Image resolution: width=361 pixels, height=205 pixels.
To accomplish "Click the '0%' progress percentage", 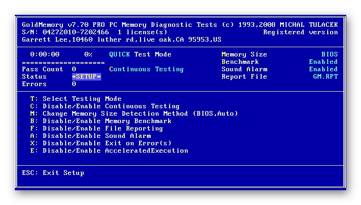I will tap(88, 54).
